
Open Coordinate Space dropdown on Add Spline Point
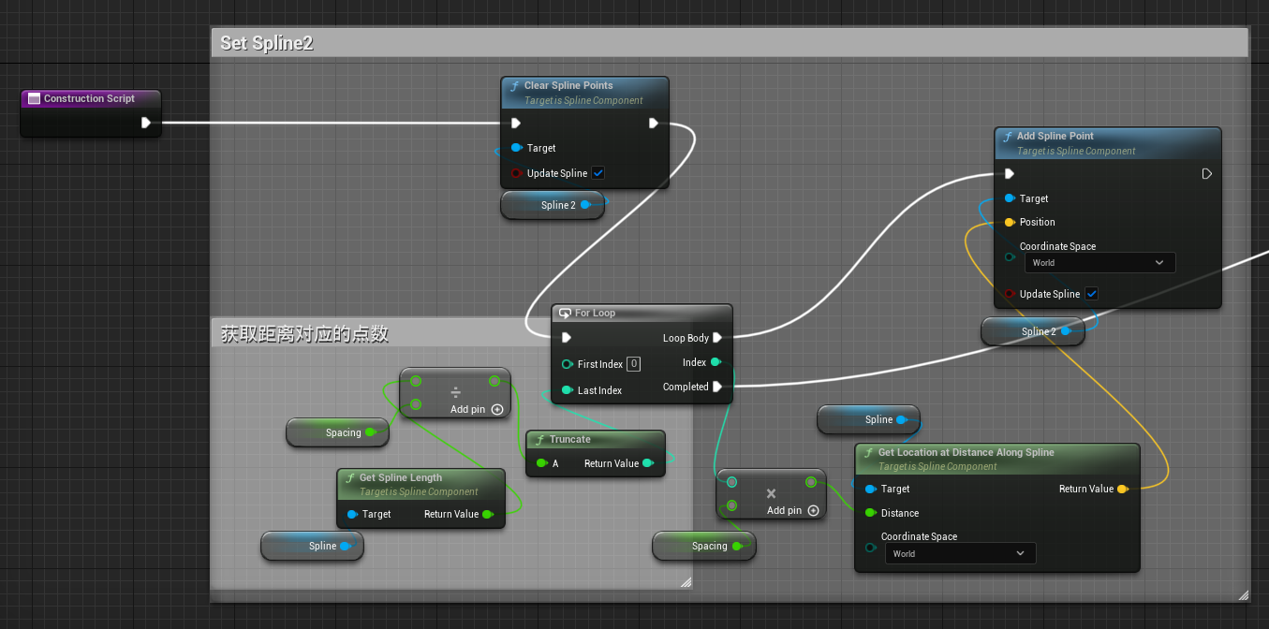[x=1099, y=263]
